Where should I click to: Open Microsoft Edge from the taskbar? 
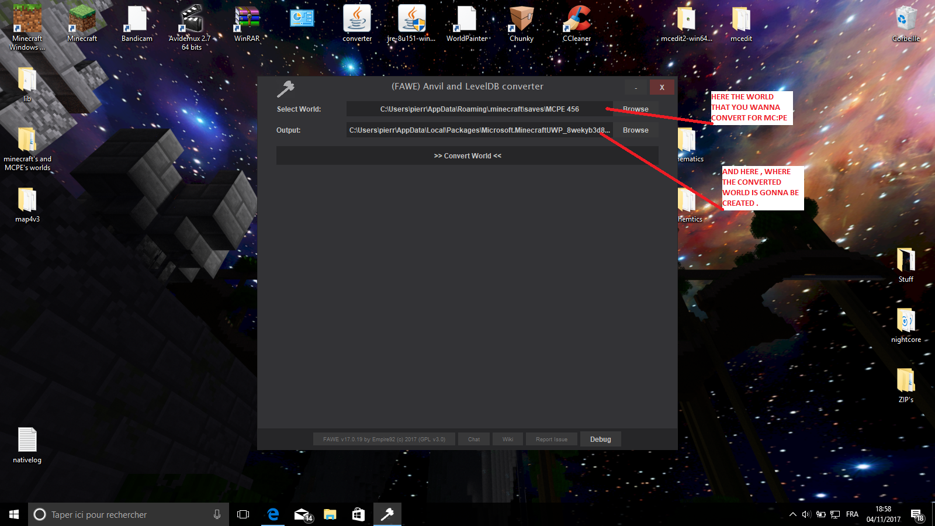click(x=273, y=514)
